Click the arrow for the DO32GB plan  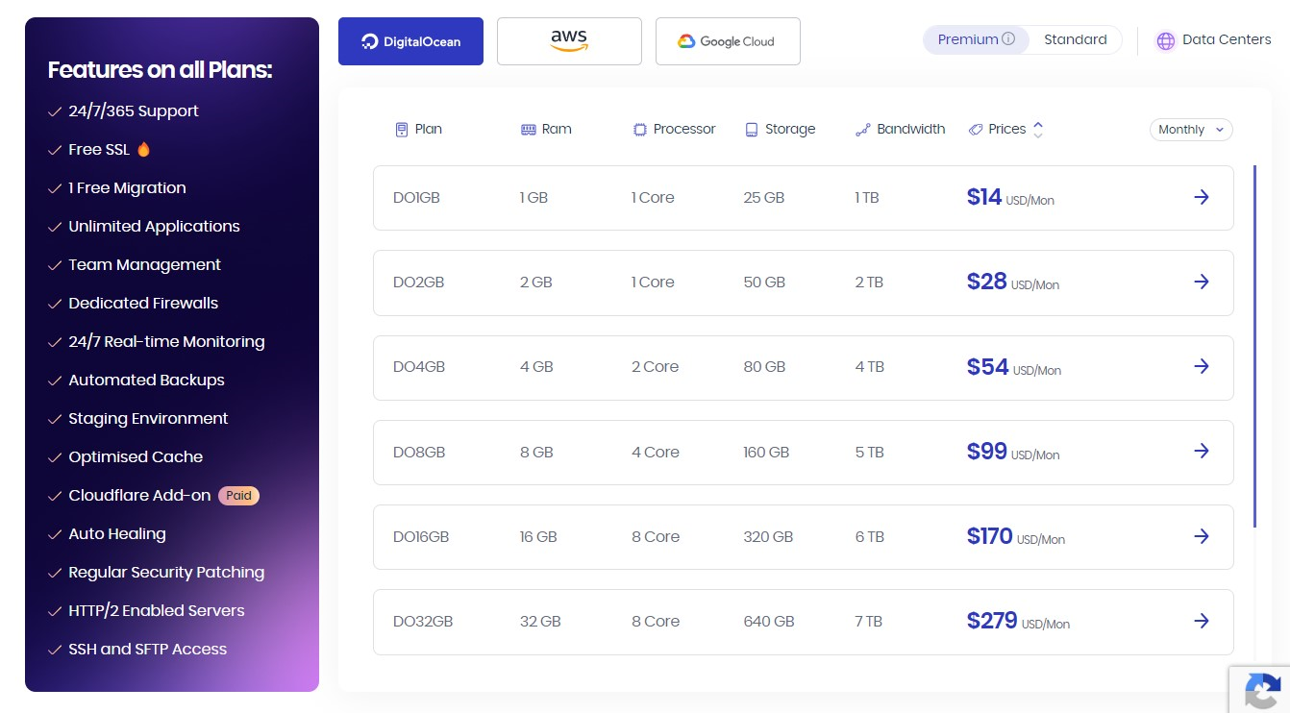point(1202,621)
